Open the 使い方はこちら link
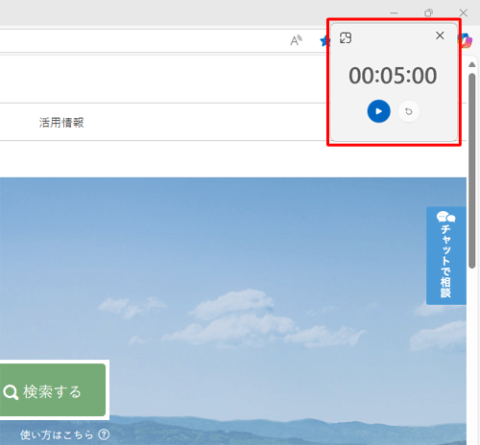 [57, 434]
